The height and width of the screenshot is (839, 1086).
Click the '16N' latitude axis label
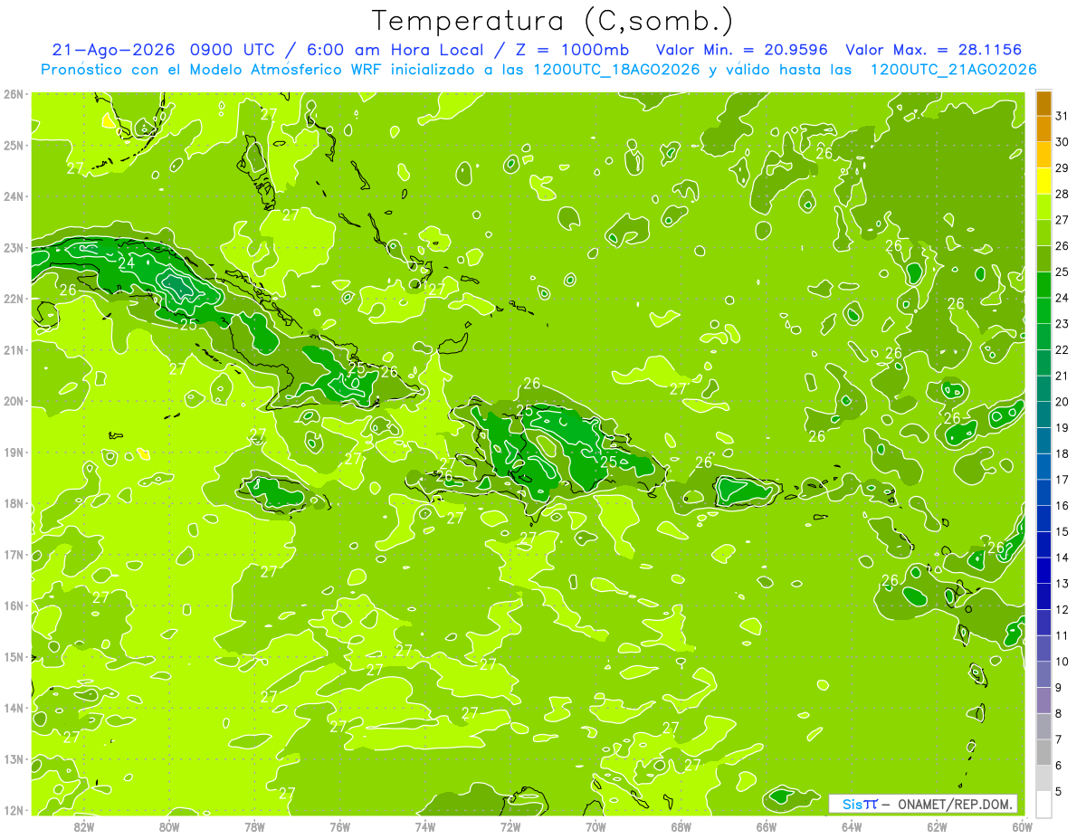click(x=14, y=605)
